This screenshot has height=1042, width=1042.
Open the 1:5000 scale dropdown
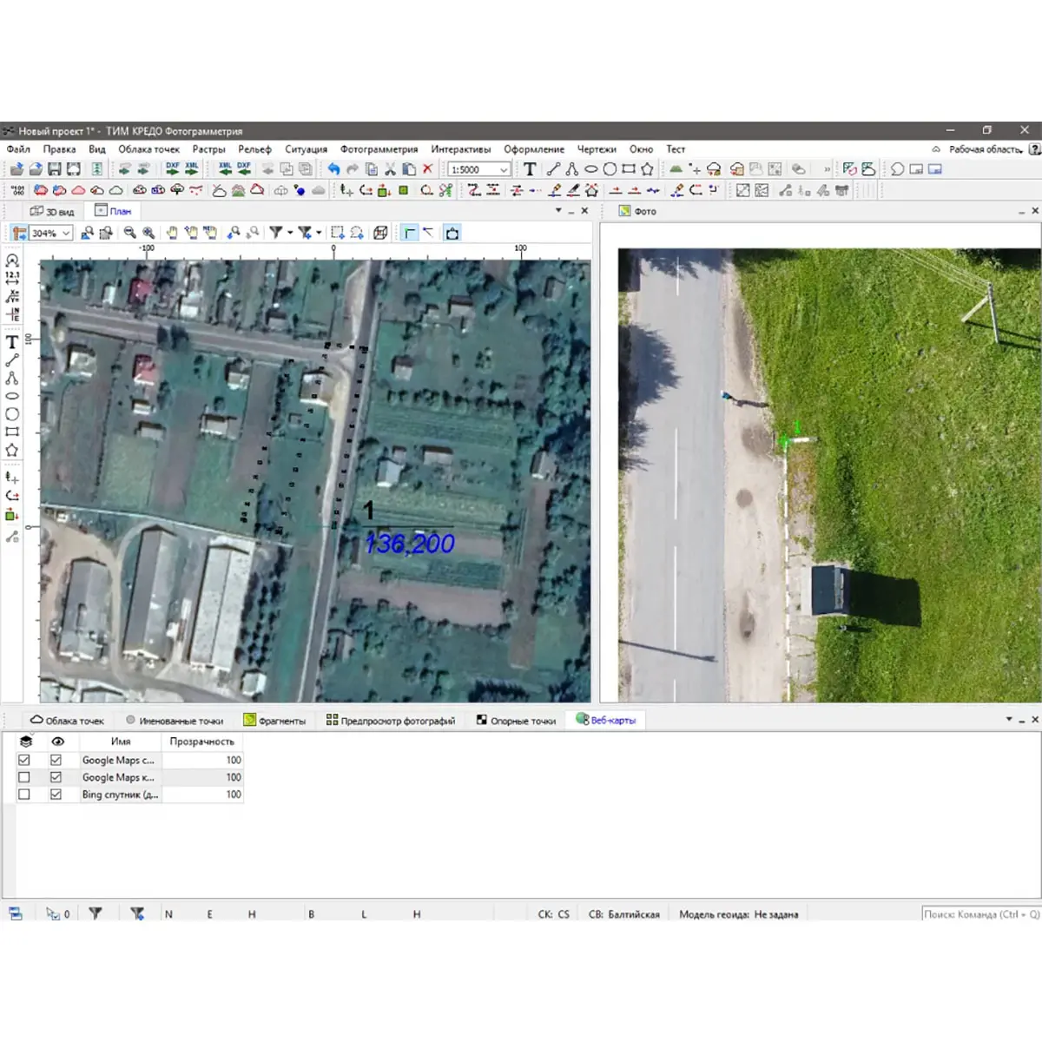click(504, 170)
